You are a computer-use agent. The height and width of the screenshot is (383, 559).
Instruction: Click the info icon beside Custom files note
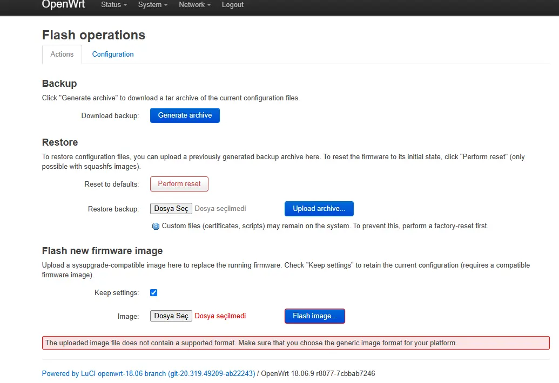[x=156, y=227]
